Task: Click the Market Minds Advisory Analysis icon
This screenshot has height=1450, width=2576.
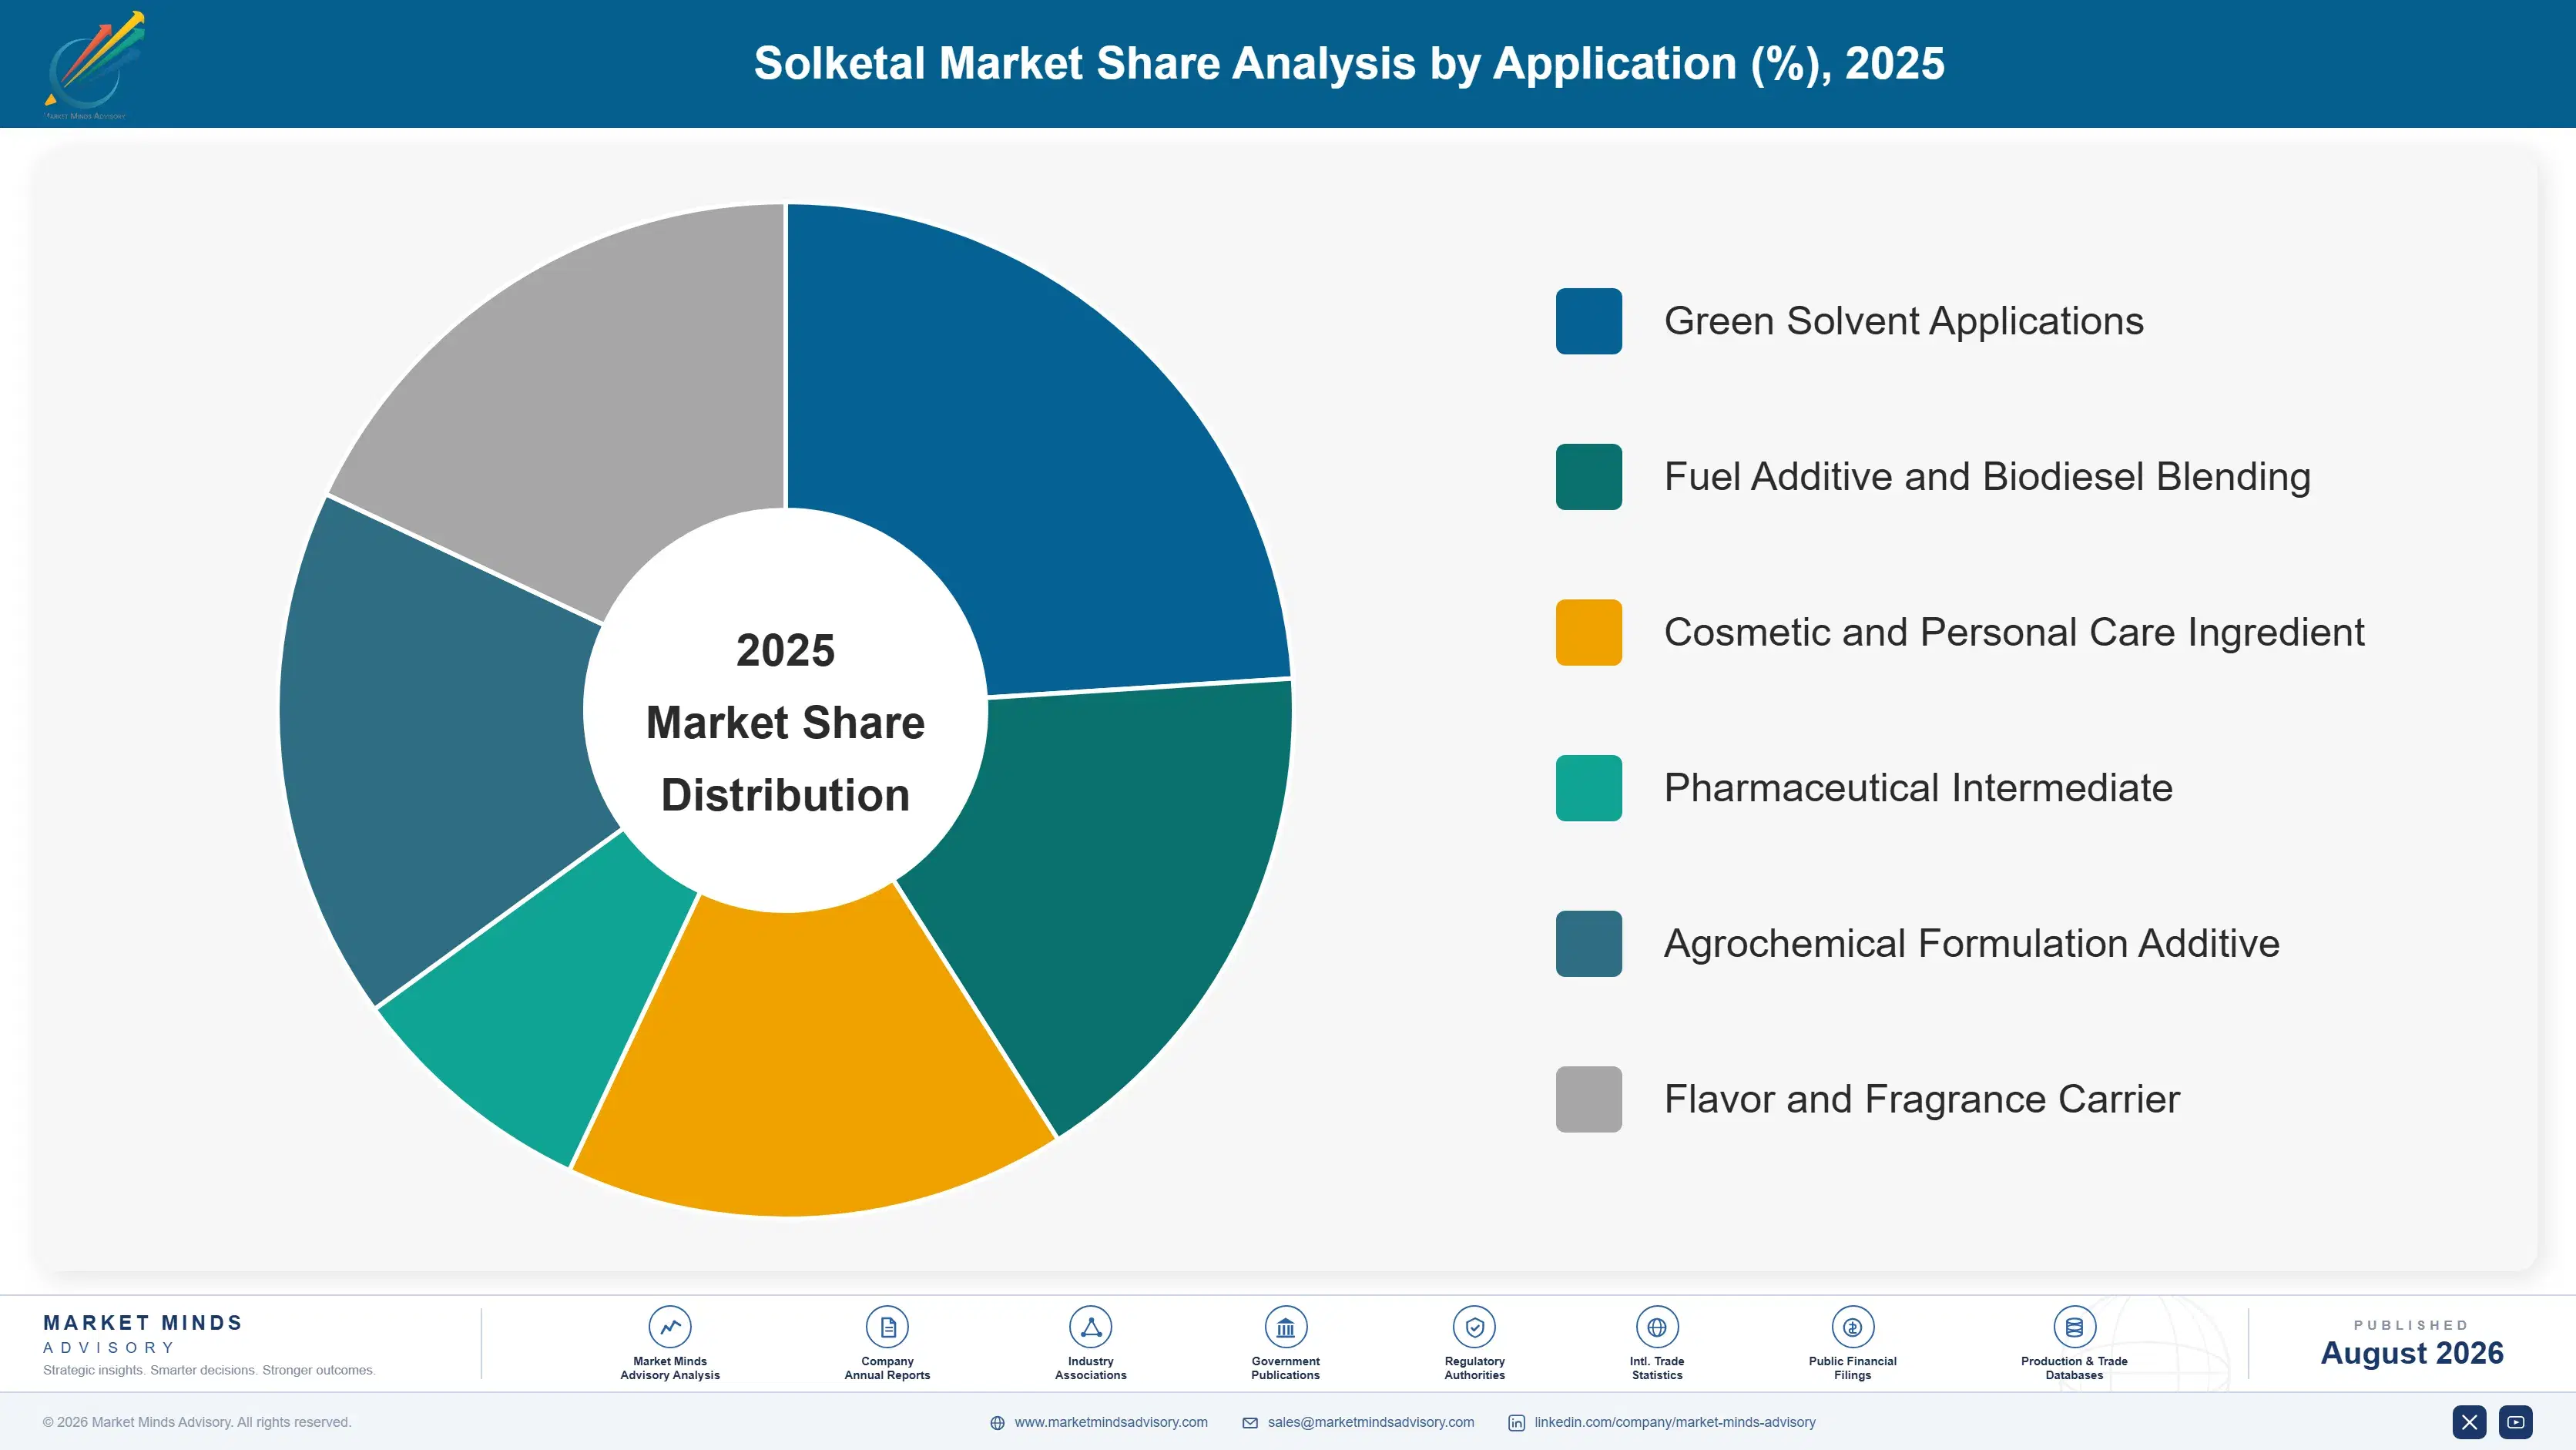Action: tap(670, 1327)
